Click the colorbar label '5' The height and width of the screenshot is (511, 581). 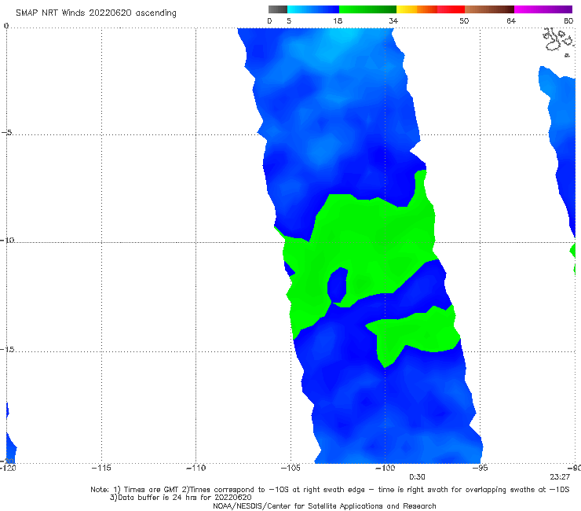(289, 20)
